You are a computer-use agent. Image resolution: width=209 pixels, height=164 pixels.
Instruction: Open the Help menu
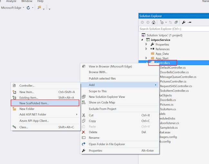coord(40,1)
